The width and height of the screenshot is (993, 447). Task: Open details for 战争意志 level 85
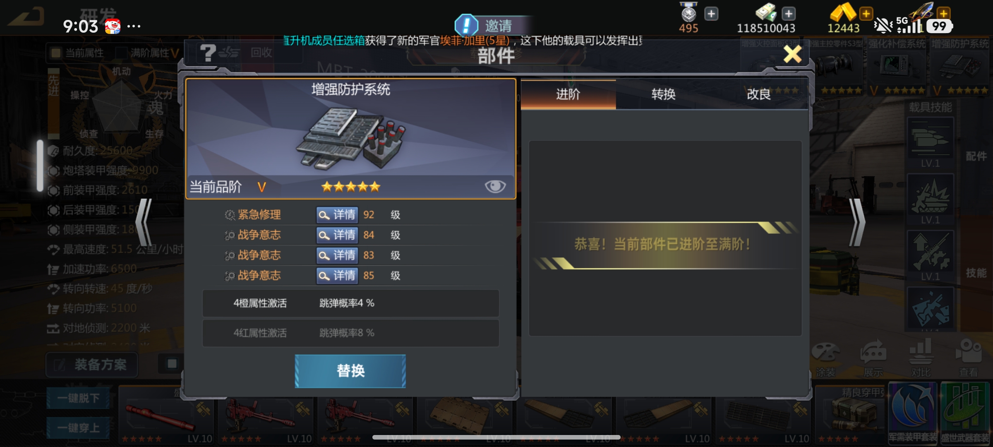[x=337, y=276]
